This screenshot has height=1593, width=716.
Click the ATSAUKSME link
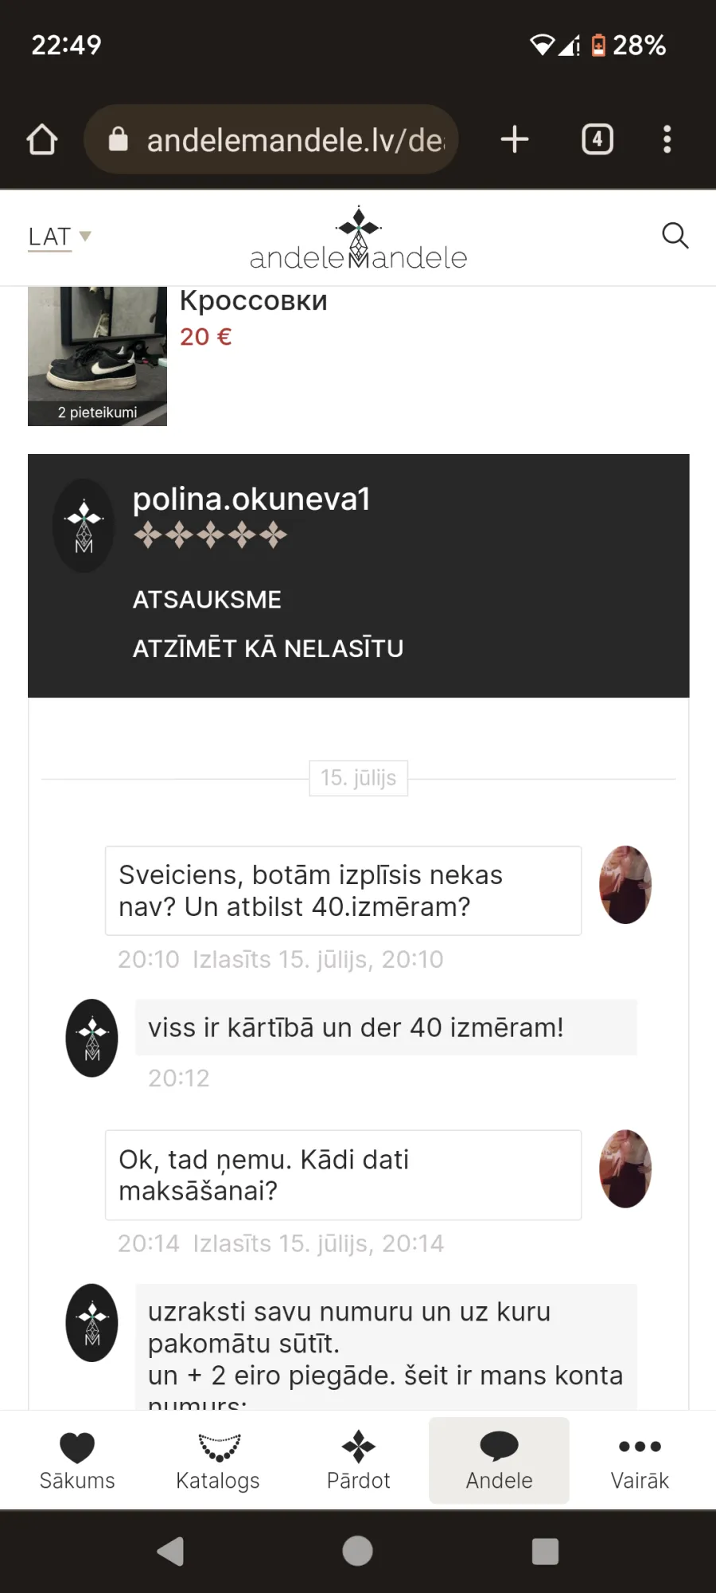tap(207, 600)
